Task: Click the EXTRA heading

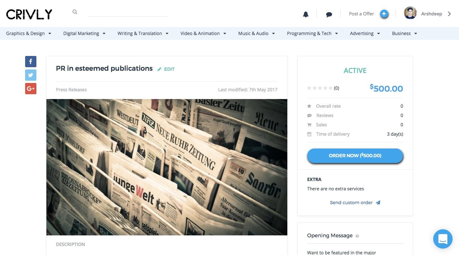Action: (x=314, y=179)
